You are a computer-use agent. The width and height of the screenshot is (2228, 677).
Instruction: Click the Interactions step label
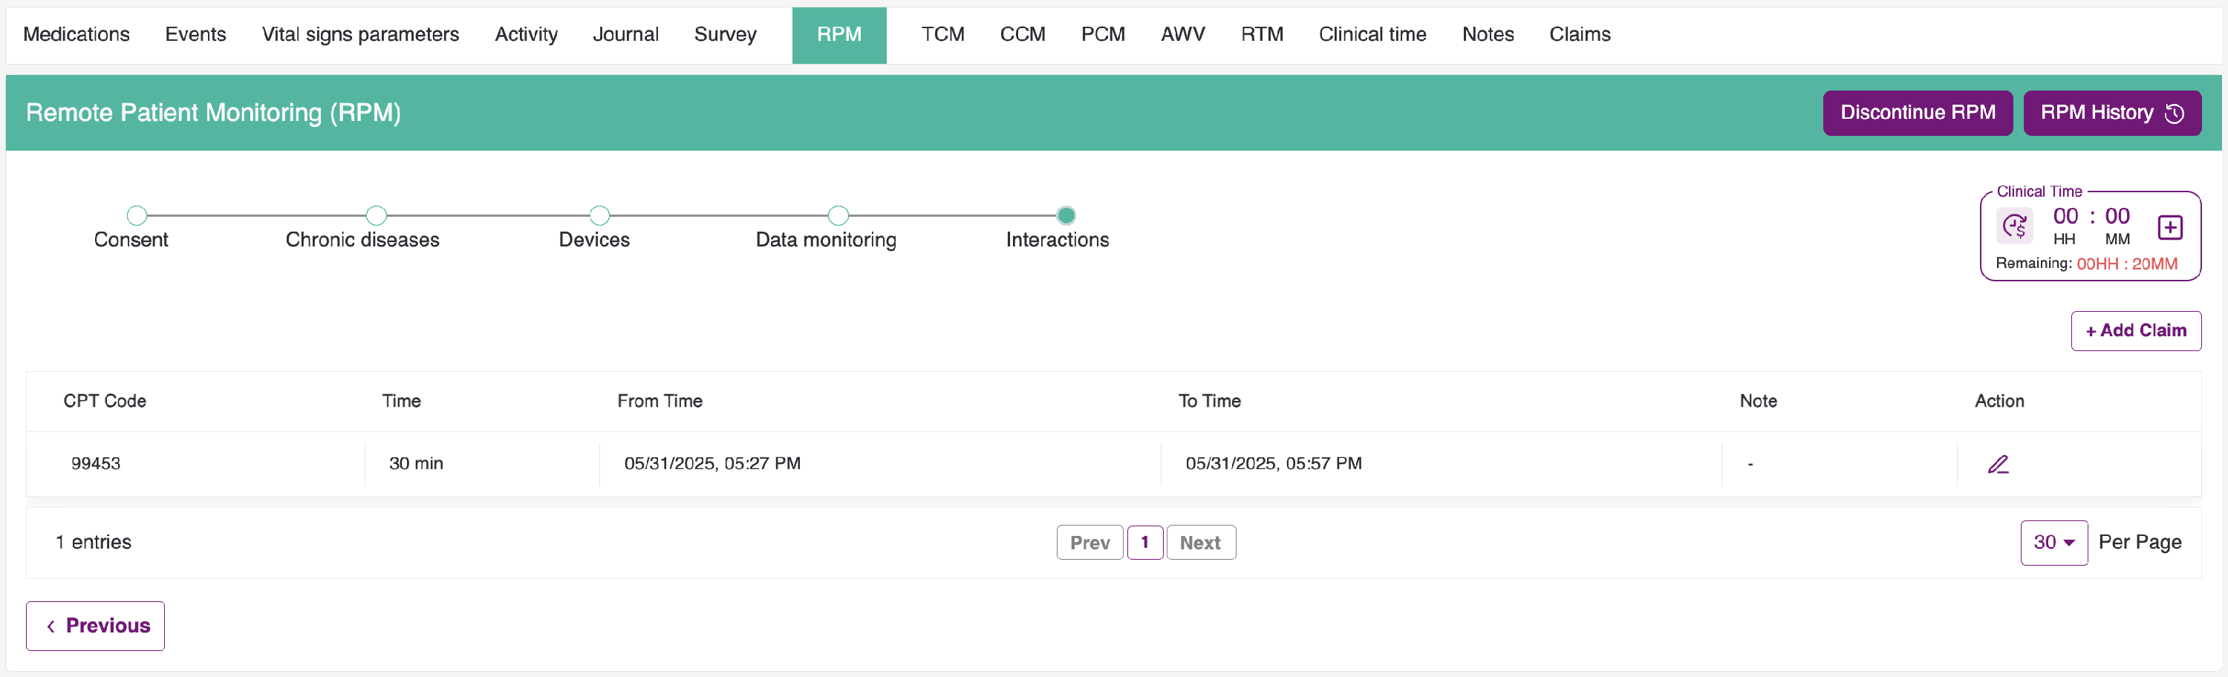1057,241
